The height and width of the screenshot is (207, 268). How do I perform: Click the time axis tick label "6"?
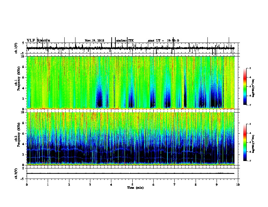coord(154,184)
